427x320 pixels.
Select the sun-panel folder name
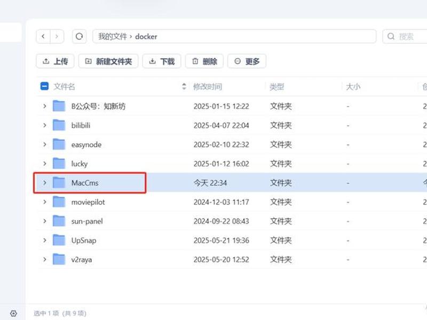tap(87, 221)
